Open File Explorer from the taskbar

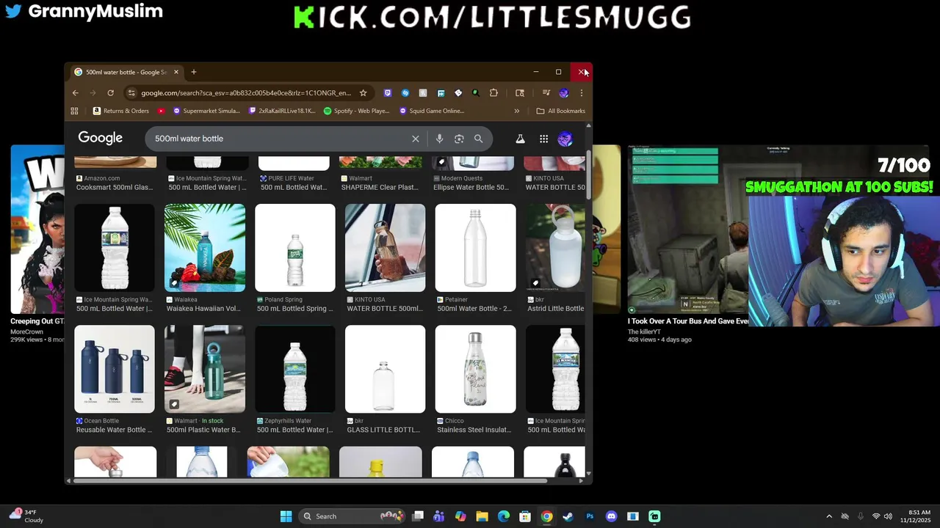482,516
